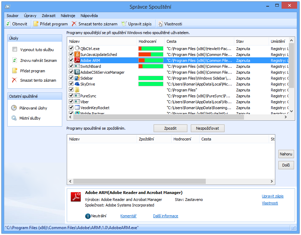Sort the startup list by Název column
Screen dimensions: 301x235
tap(102, 41)
